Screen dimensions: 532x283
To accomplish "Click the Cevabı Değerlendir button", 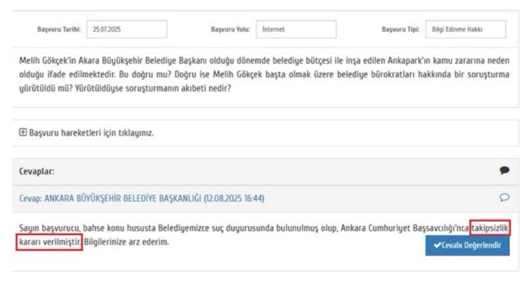I will click(467, 245).
